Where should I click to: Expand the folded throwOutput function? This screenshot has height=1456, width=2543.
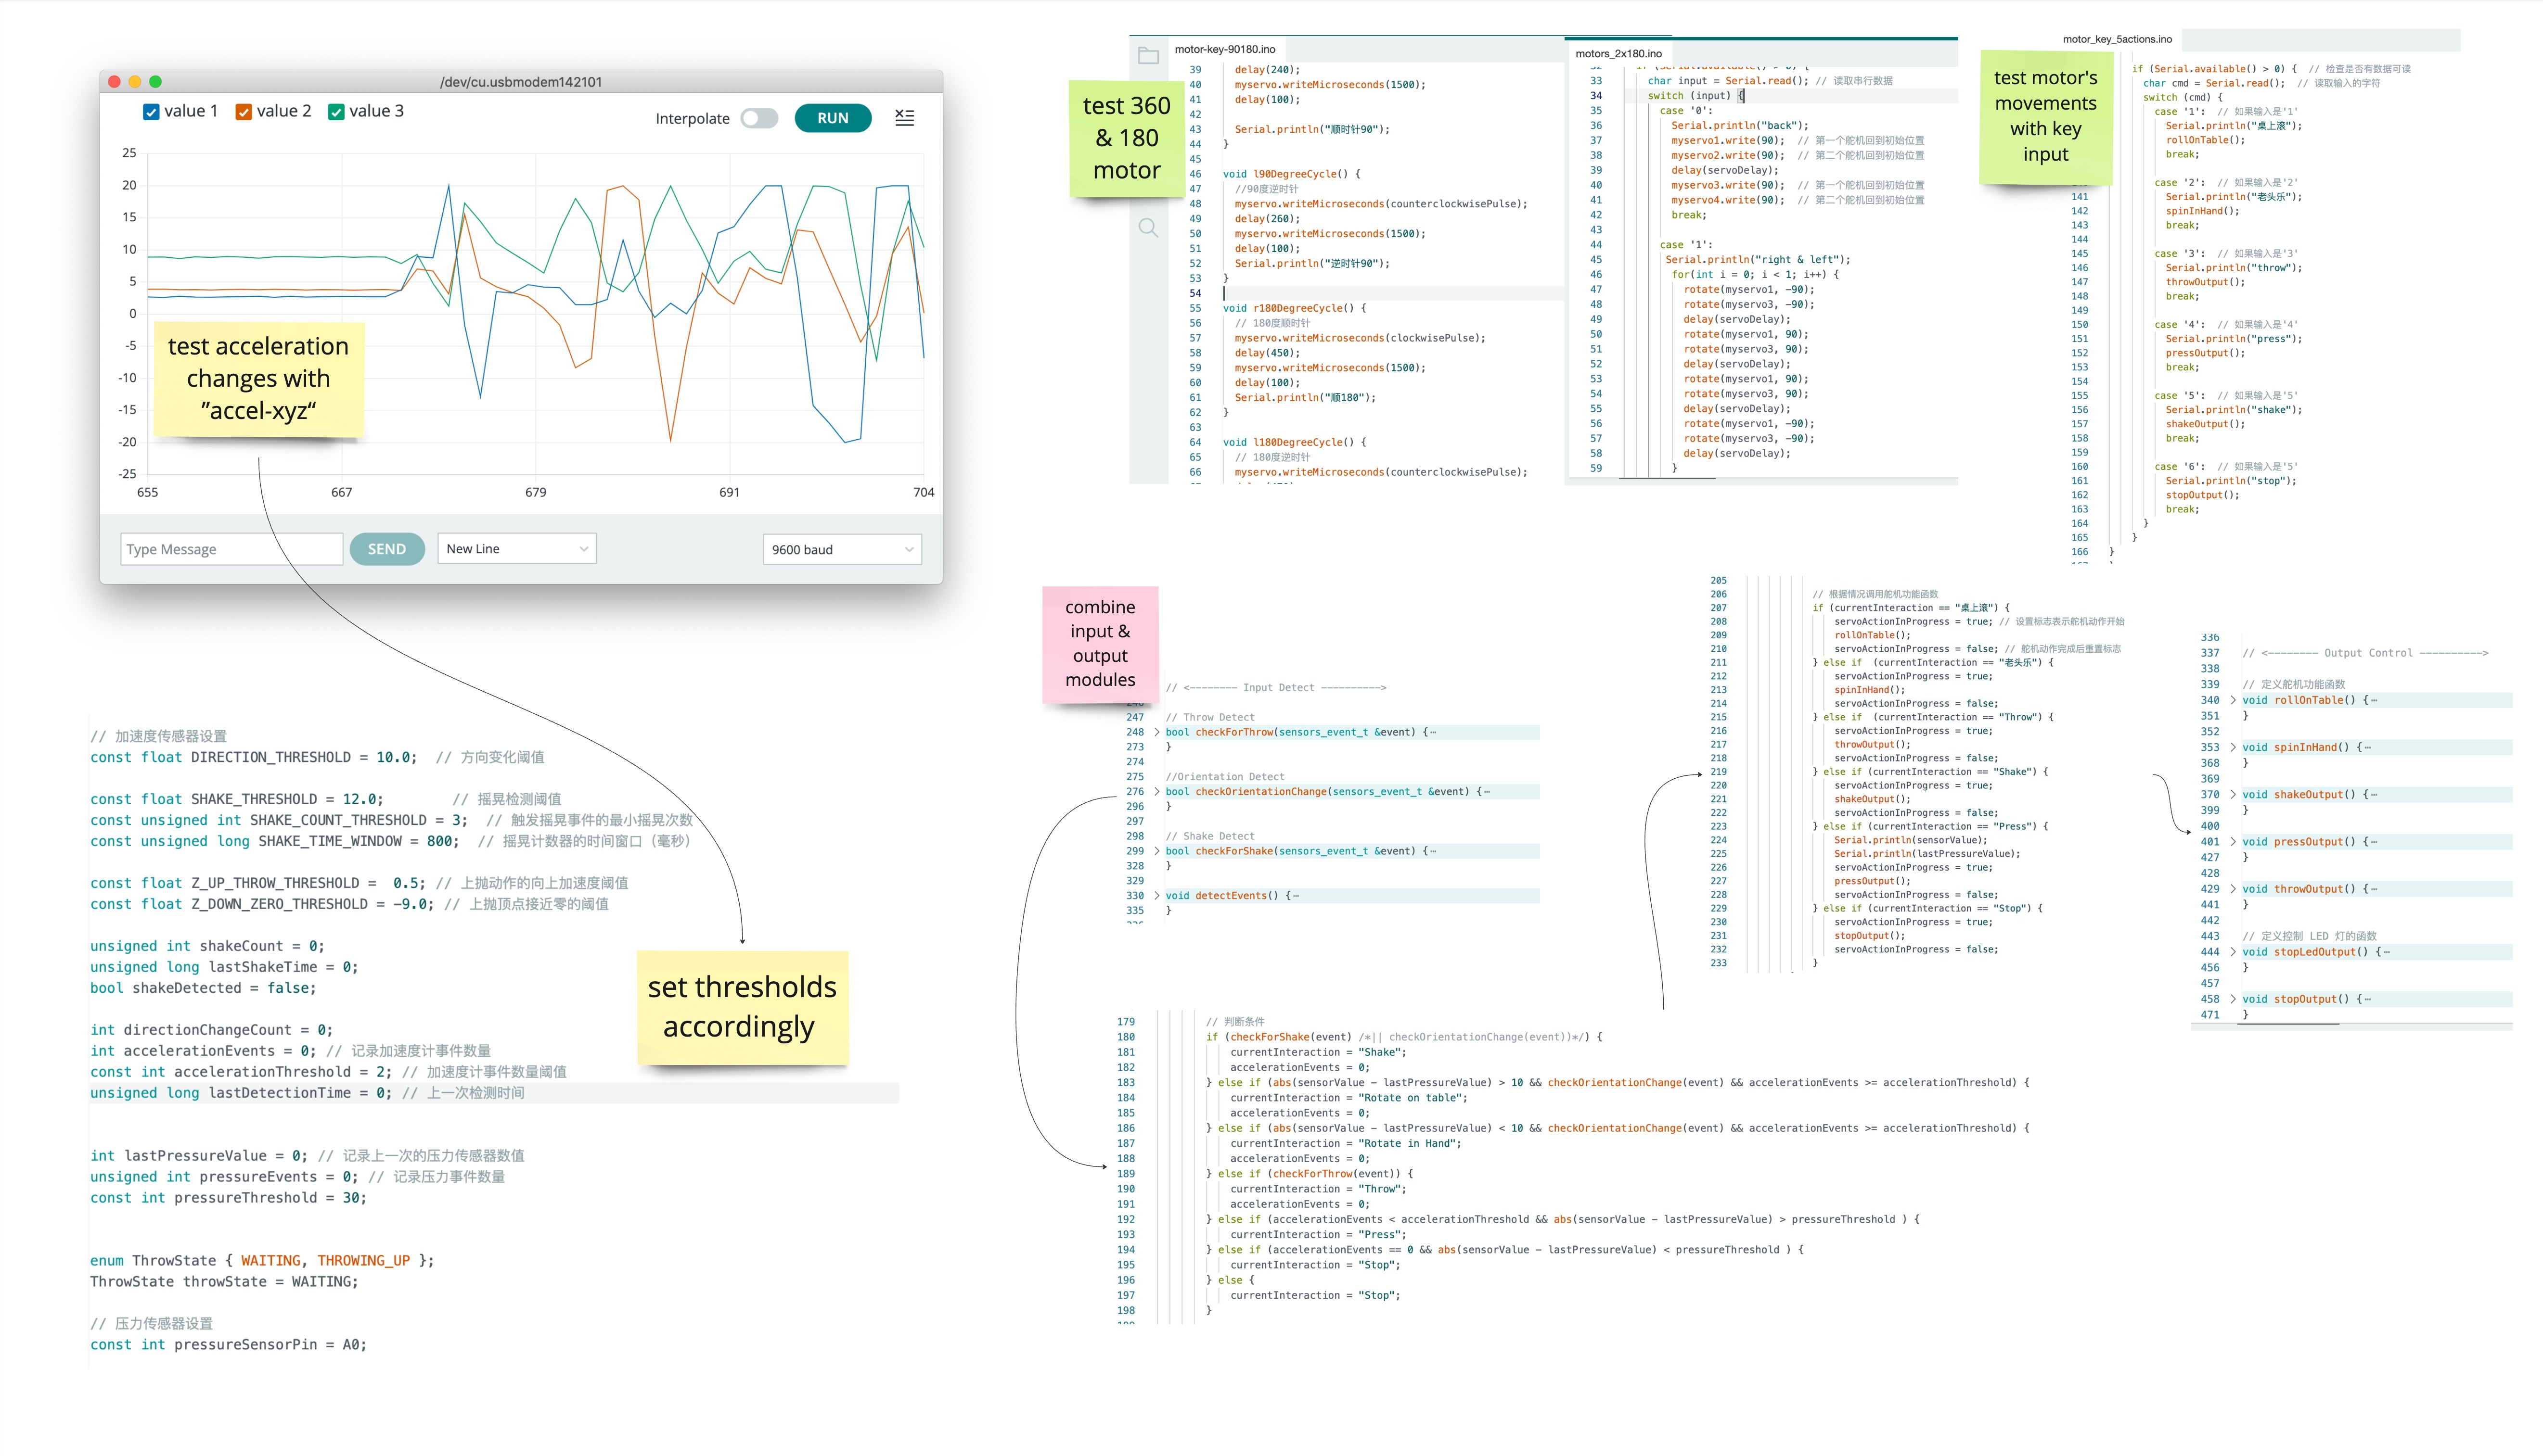point(2233,888)
